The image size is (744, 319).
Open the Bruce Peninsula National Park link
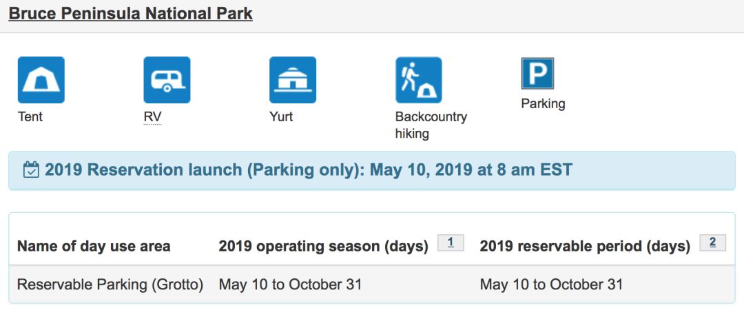click(x=130, y=13)
